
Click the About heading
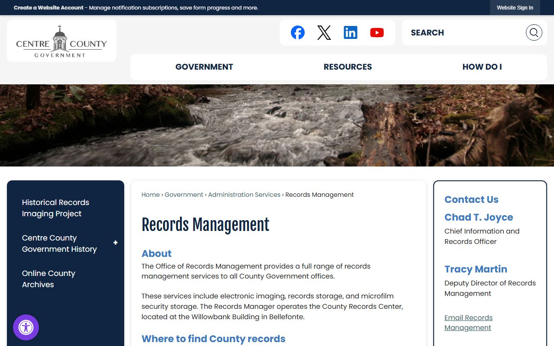(x=157, y=253)
